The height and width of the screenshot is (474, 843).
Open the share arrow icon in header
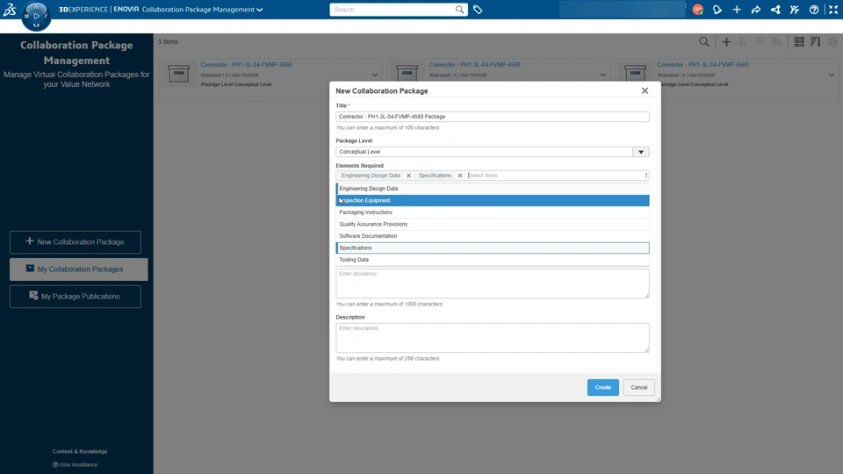(x=756, y=10)
